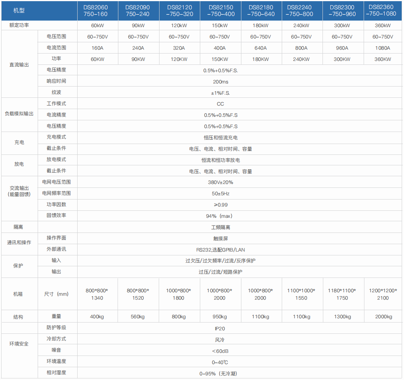
Task: Click the 工频隔离 isolation value
Action: [220, 227]
